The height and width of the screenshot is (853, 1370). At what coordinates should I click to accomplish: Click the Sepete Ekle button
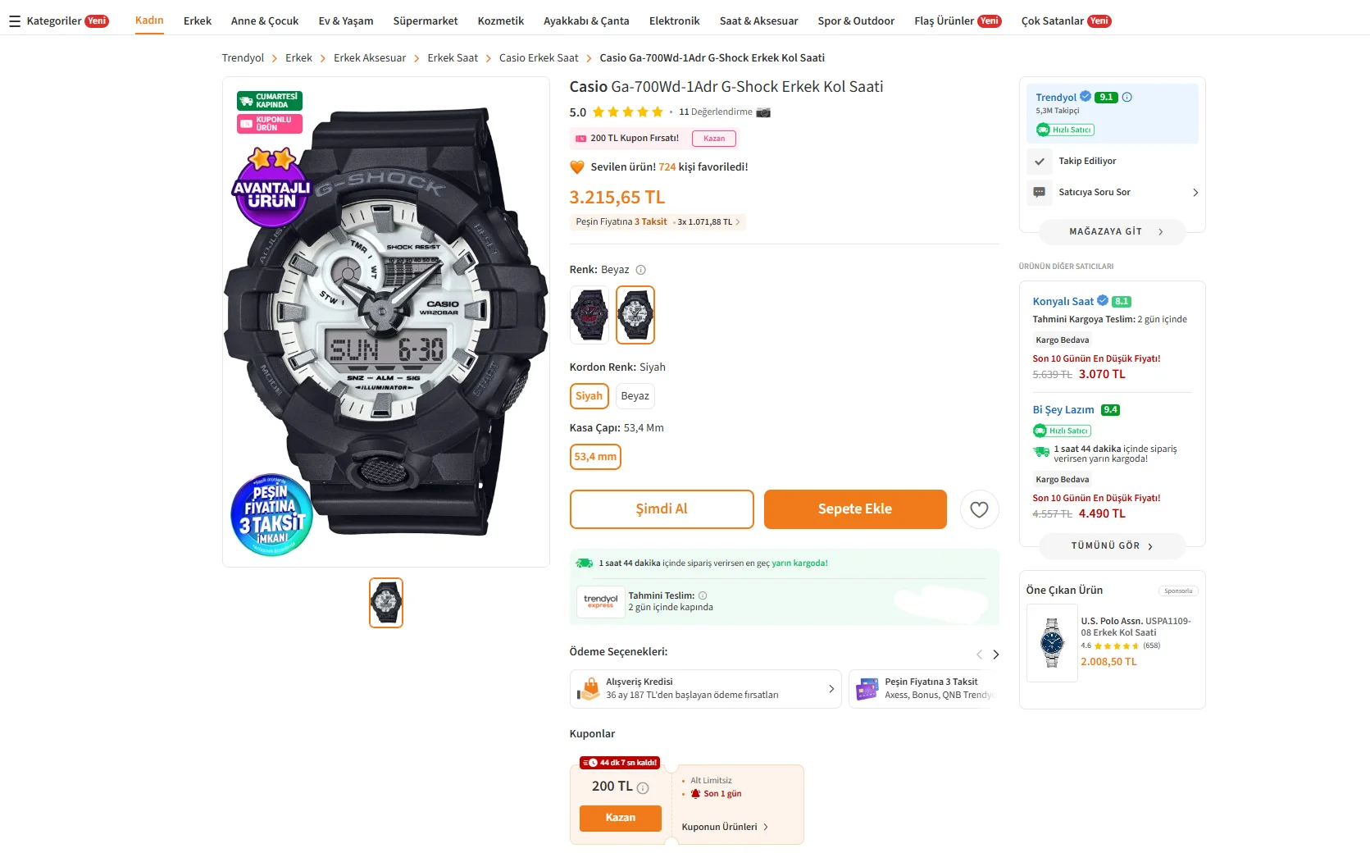855,509
